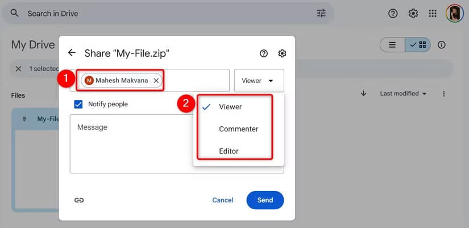Click Cancel in Share dialog

tap(223, 200)
